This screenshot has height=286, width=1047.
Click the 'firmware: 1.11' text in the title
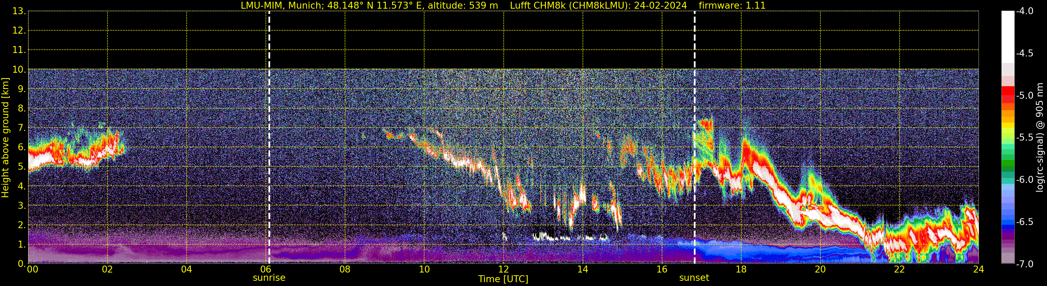point(732,6)
